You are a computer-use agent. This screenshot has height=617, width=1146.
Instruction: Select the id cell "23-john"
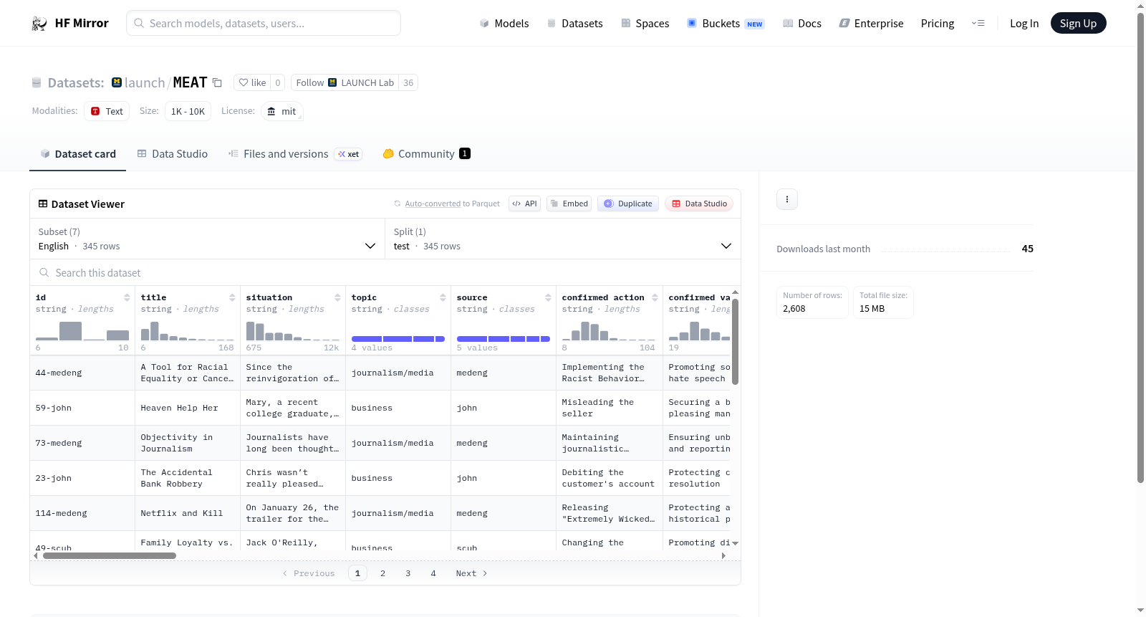point(82,478)
